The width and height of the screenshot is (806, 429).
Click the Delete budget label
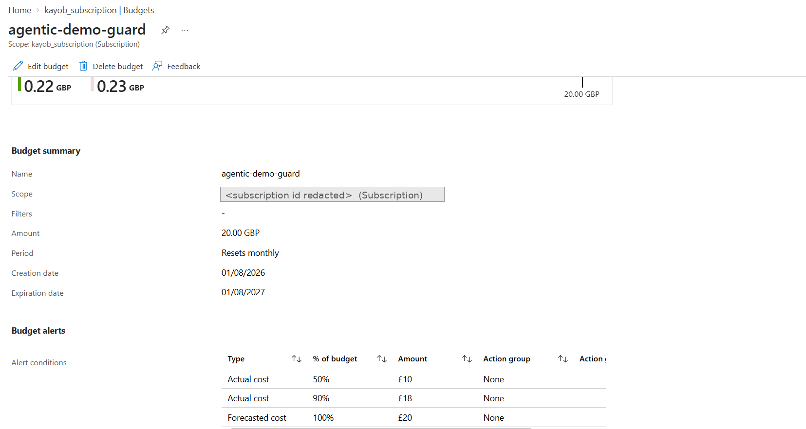pos(118,66)
